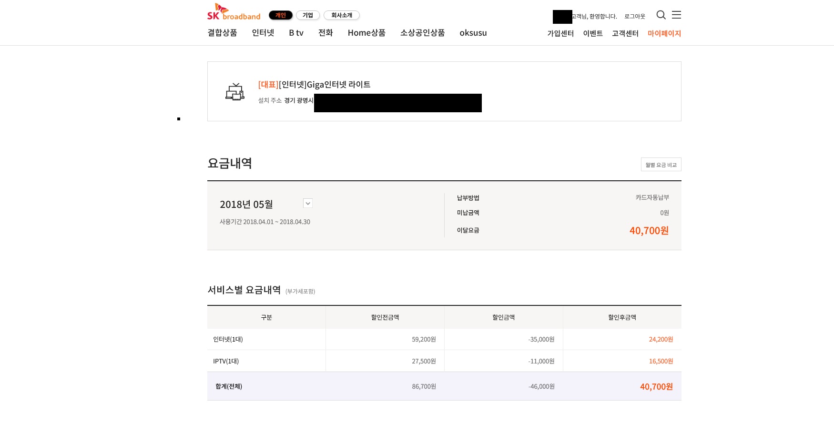This screenshot has width=834, height=421.
Task: Open the search magnifier icon
Action: (661, 15)
